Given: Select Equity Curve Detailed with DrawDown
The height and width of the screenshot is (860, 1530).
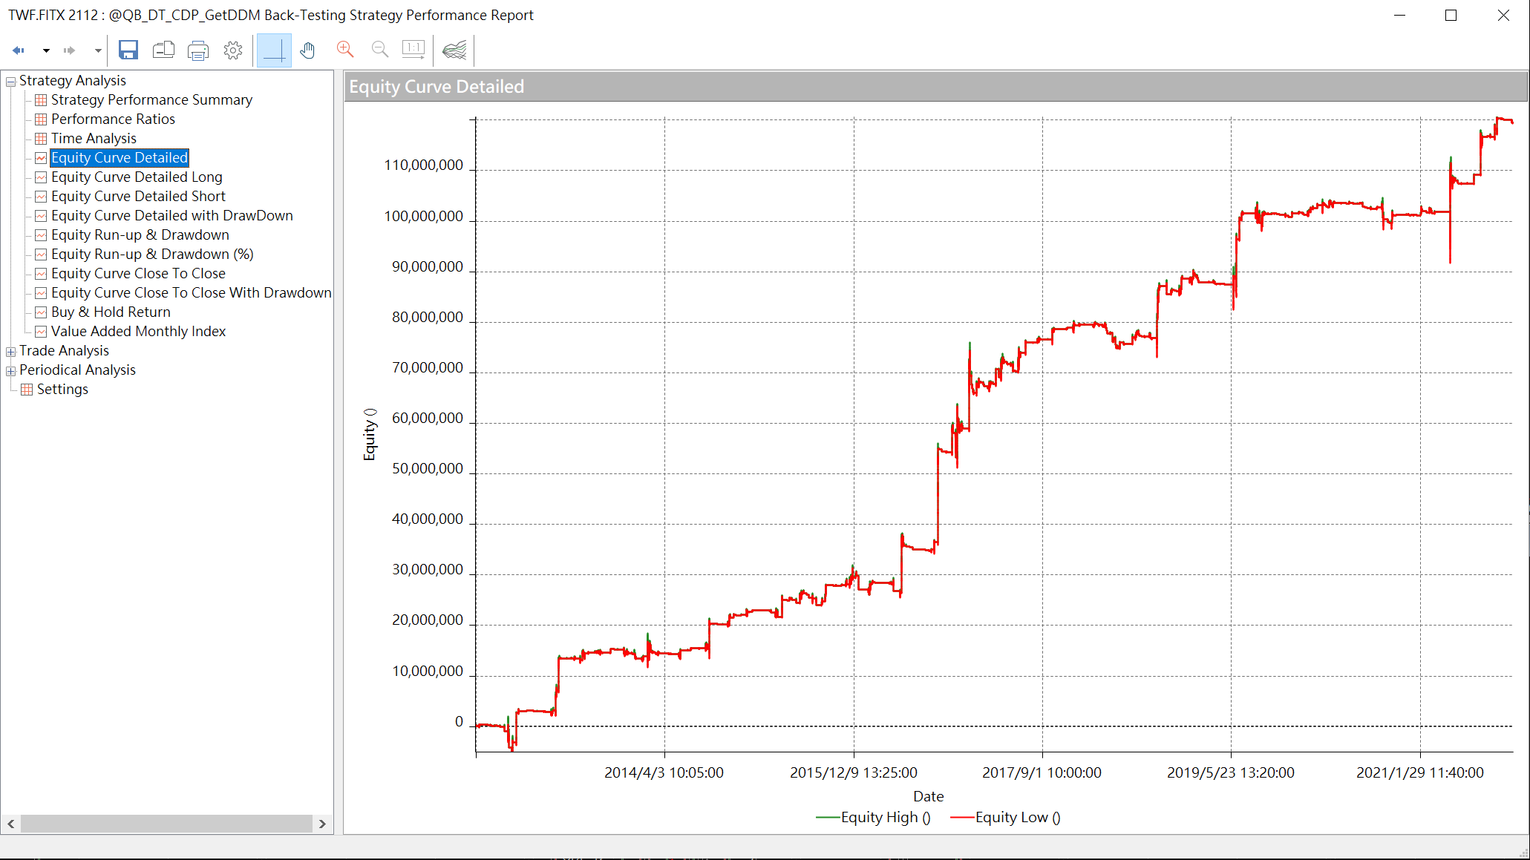Looking at the screenshot, I should pos(171,216).
